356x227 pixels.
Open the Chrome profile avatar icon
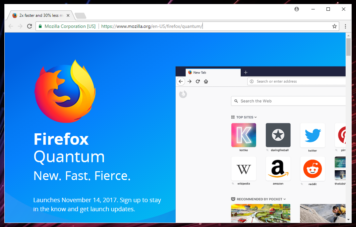297,9
